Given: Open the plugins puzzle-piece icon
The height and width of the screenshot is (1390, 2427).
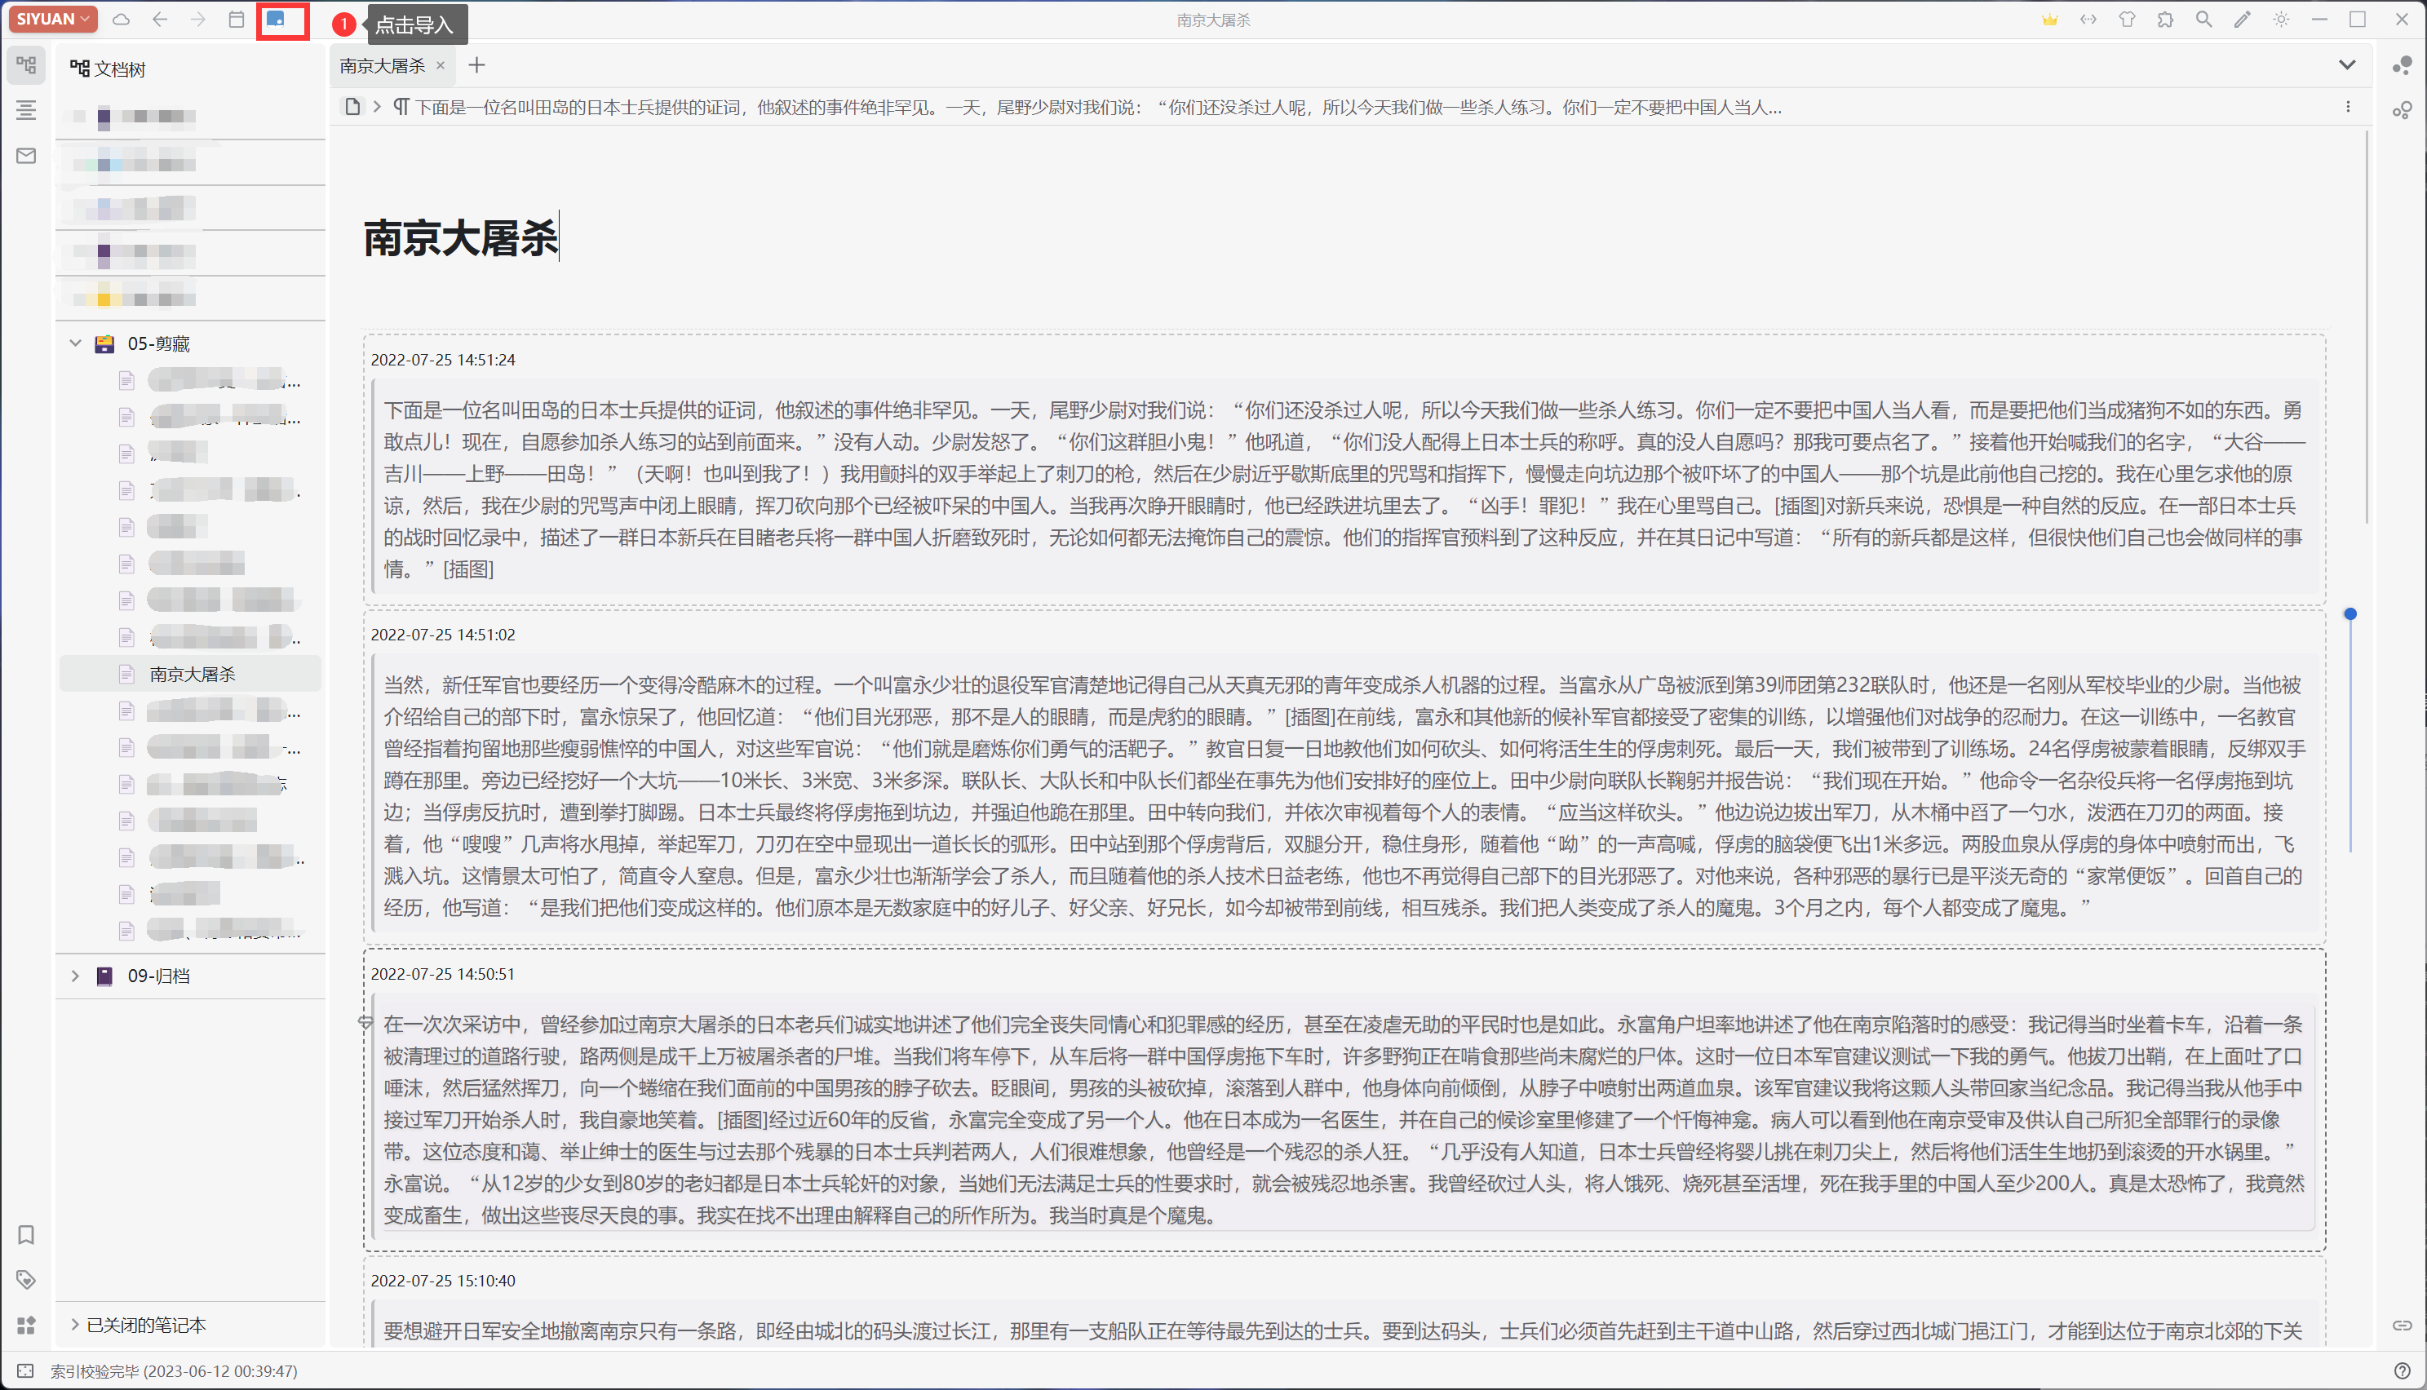Looking at the screenshot, I should [2164, 20].
